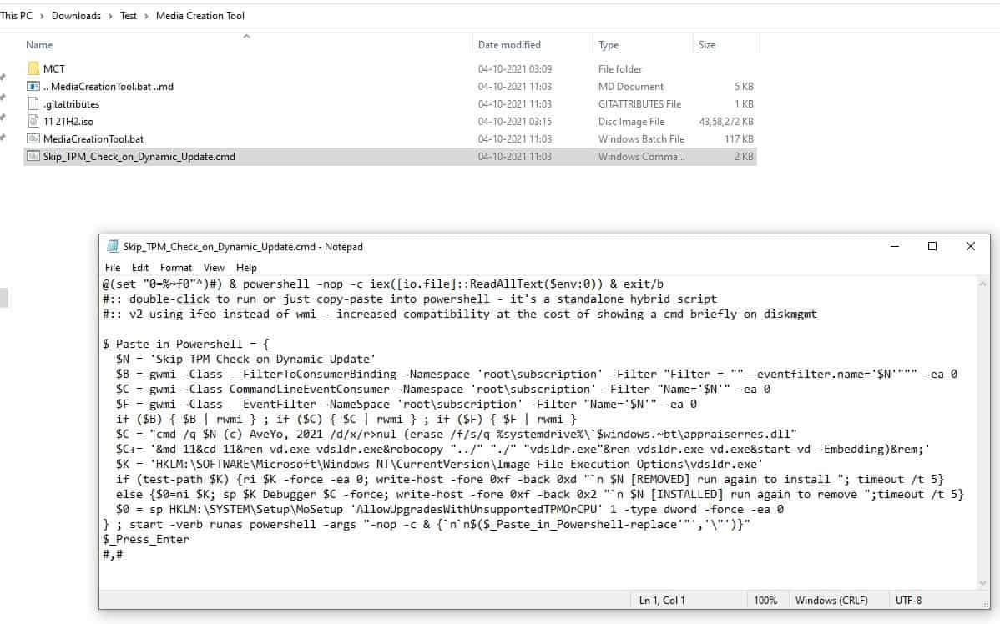Expand the chevron after Test breadcrumb

(x=146, y=15)
